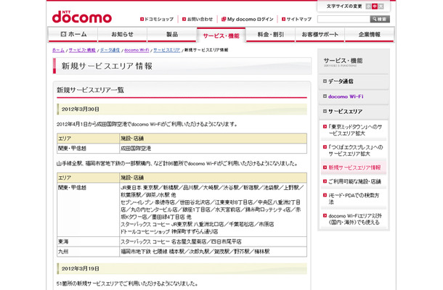Open the 料金・割引 navigation tab
The height and width of the screenshot is (290, 443).
pos(270,34)
